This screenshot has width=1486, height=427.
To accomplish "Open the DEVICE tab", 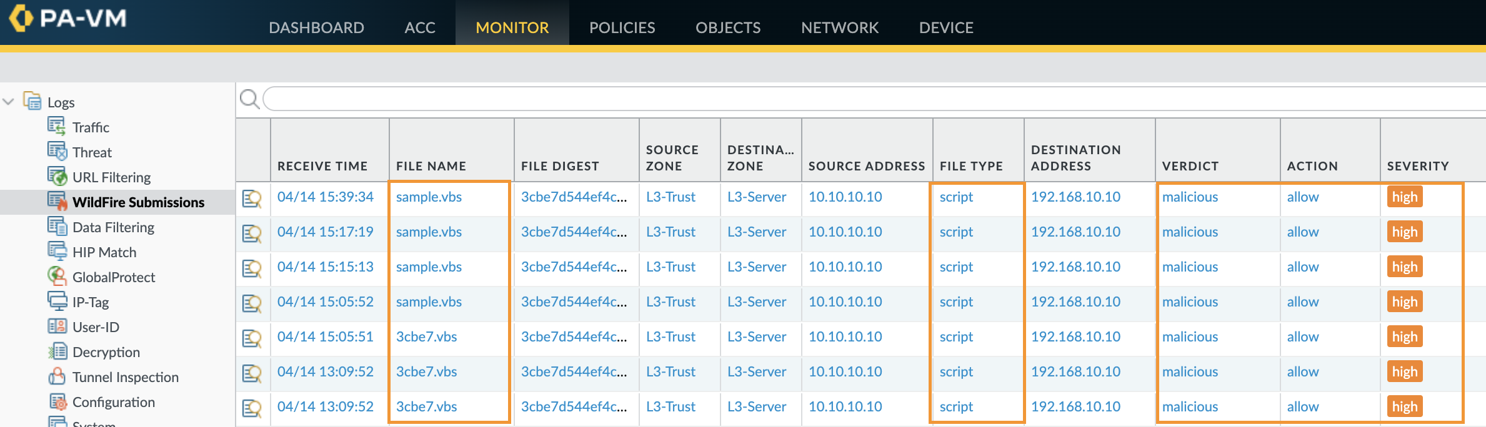I will [945, 27].
